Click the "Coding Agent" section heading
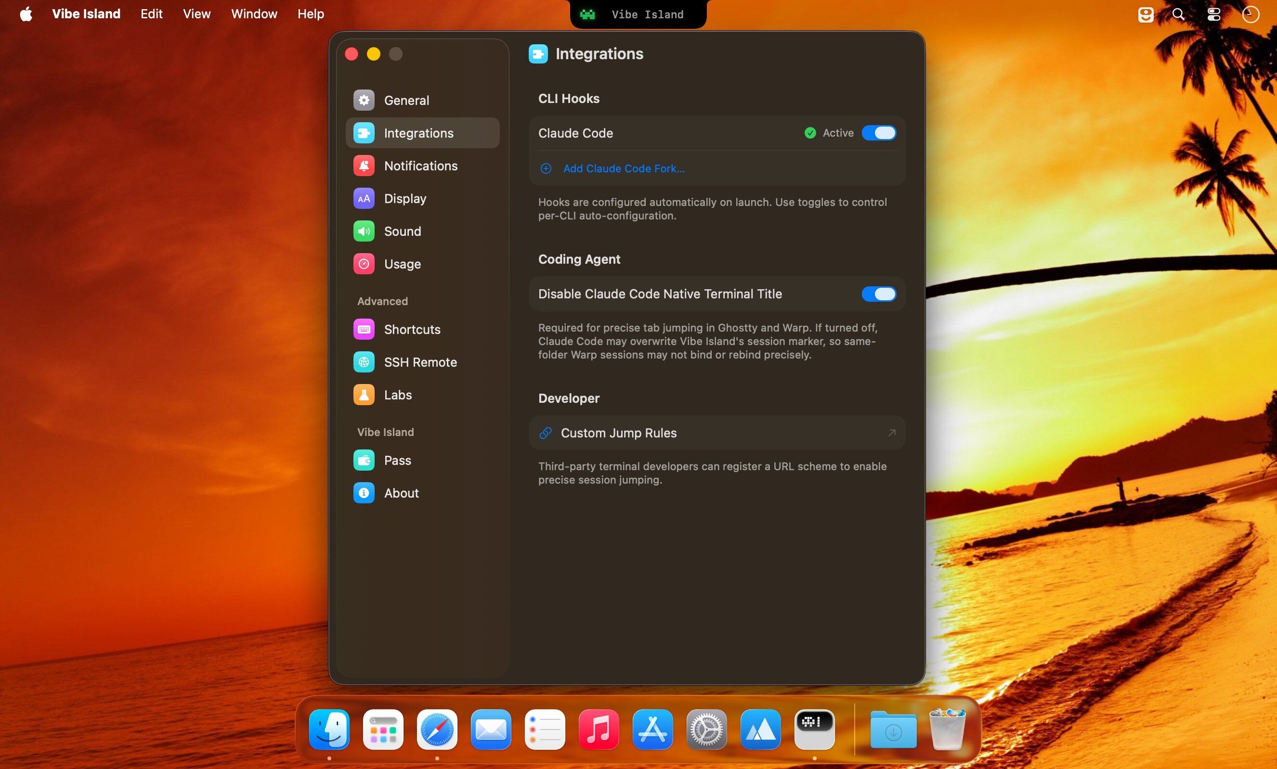1277x769 pixels. point(579,259)
